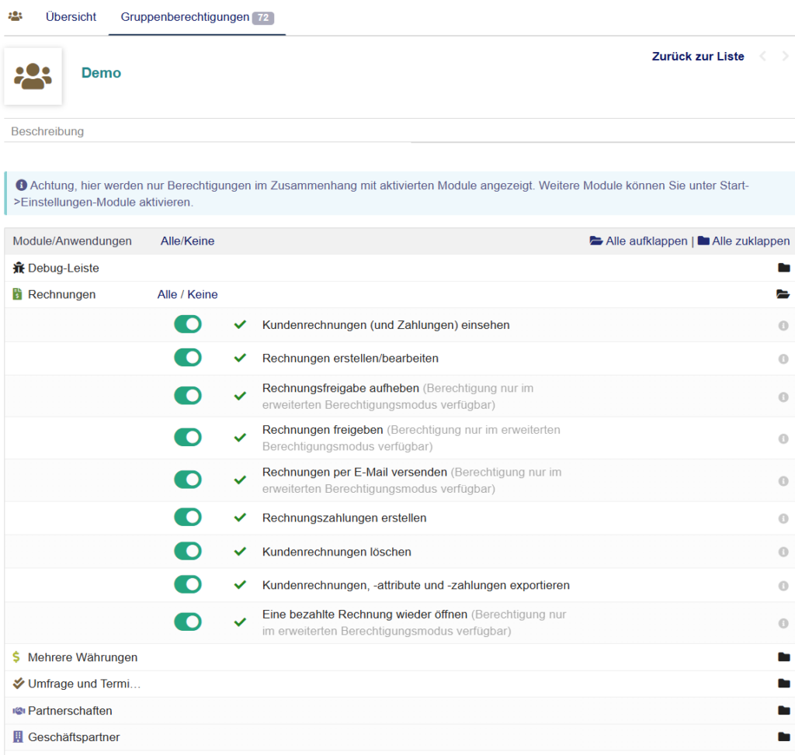Click info icon for Kundenrechnungen löschen
Image resolution: width=795 pixels, height=755 pixels.
[x=783, y=552]
